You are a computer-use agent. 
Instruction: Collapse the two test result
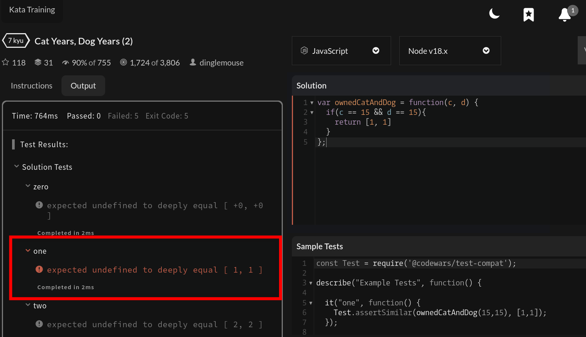tap(28, 305)
